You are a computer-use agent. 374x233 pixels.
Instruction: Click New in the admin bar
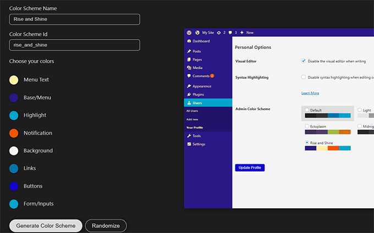pyautogui.click(x=250, y=32)
